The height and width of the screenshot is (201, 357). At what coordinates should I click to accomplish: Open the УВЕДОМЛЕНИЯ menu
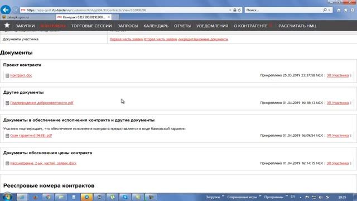pyautogui.click(x=212, y=26)
